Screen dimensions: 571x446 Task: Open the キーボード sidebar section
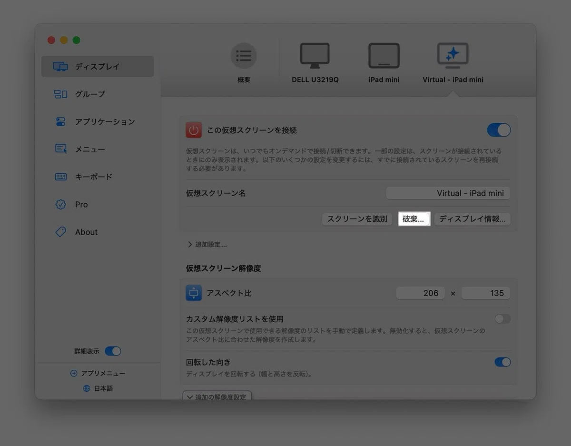(98, 177)
